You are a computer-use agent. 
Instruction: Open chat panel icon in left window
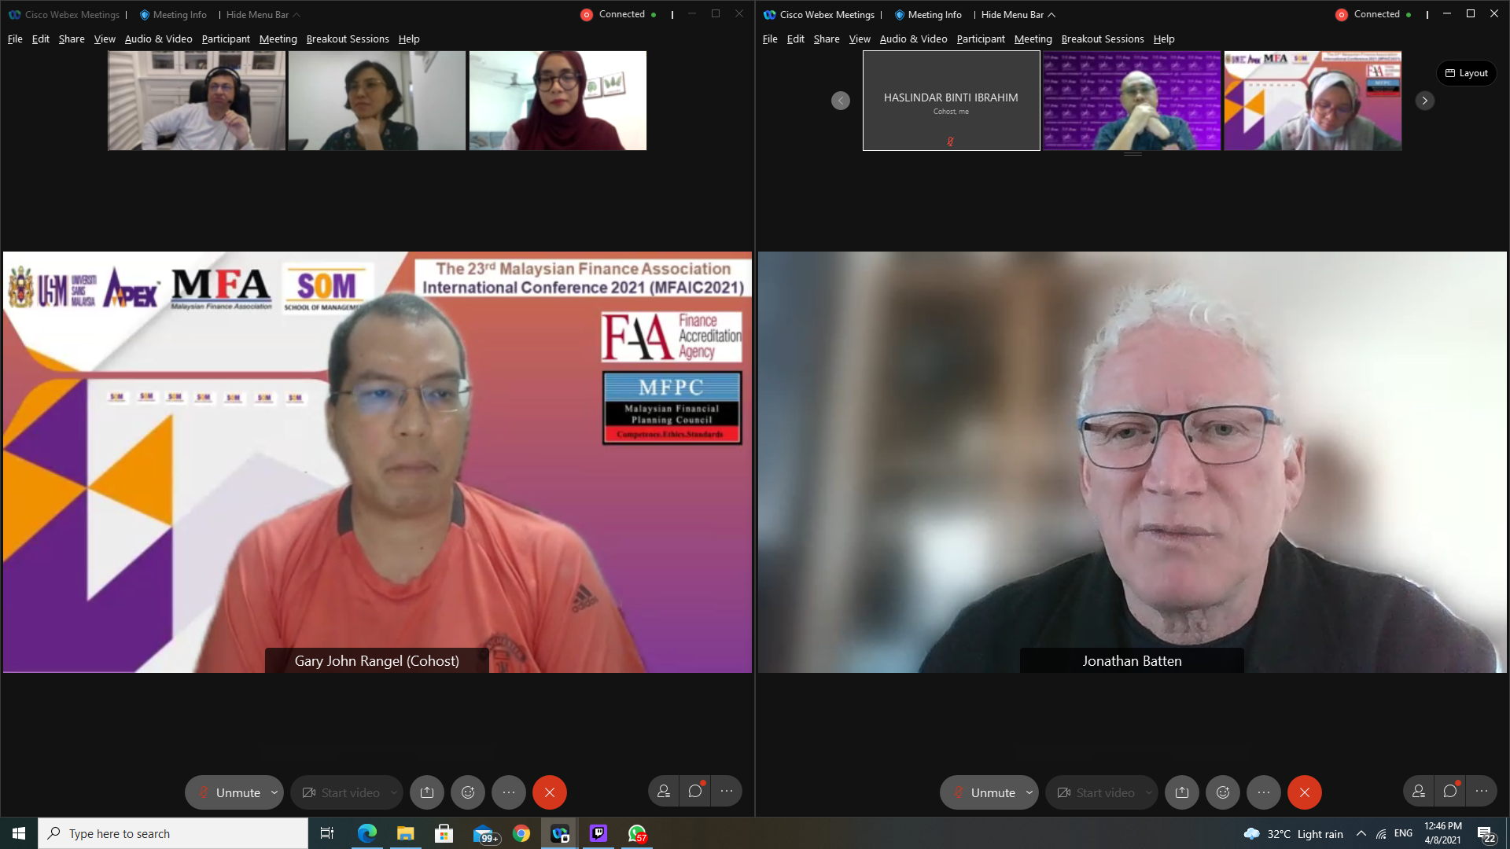(x=695, y=792)
